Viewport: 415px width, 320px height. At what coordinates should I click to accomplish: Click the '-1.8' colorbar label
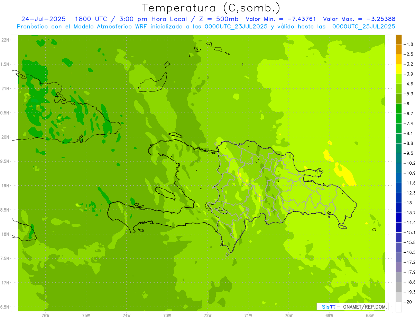[409, 44]
